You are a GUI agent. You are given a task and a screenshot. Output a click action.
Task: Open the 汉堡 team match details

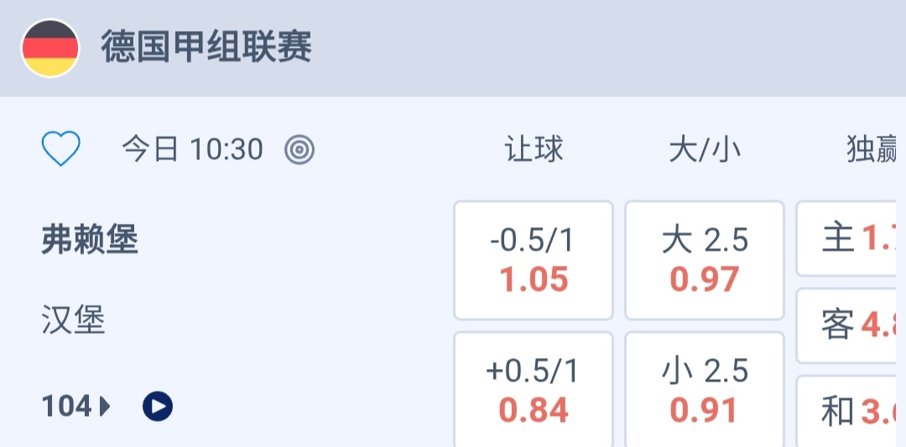(x=73, y=320)
